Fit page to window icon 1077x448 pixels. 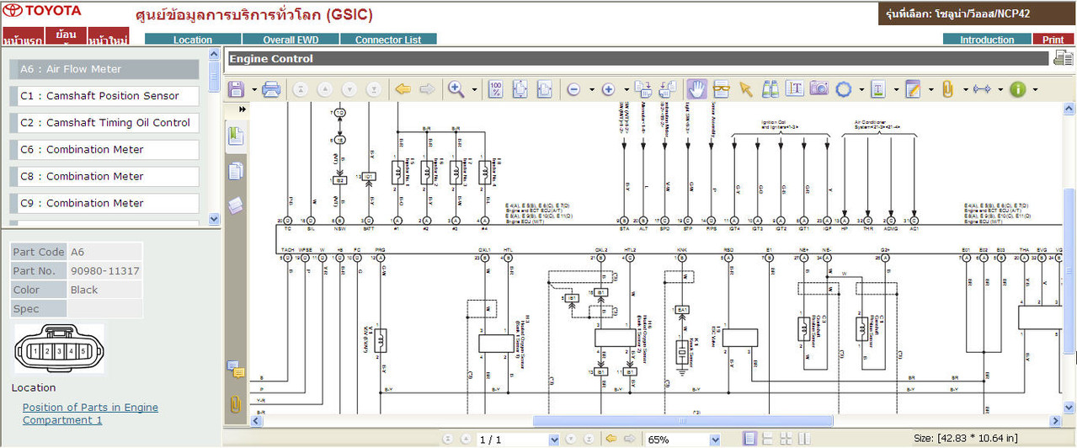pyautogui.click(x=520, y=89)
